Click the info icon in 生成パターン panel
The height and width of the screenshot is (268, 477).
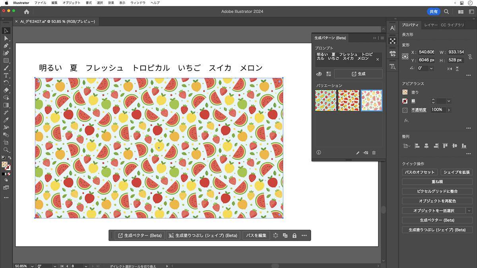318,152
